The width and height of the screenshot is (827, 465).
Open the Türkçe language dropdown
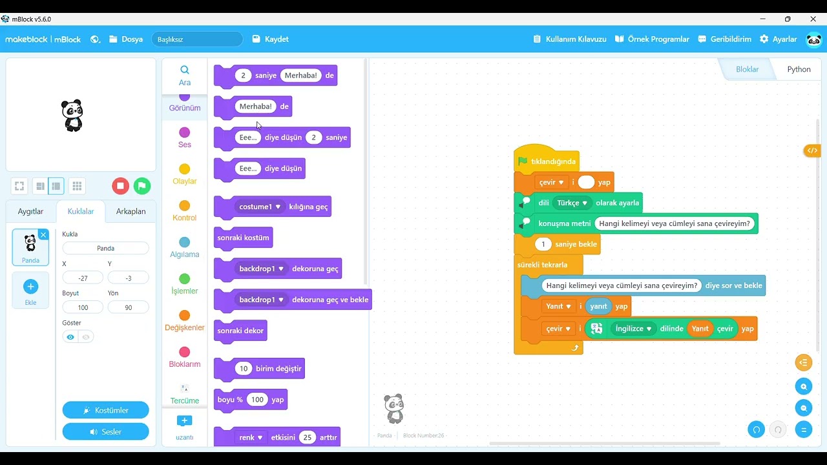[572, 203]
